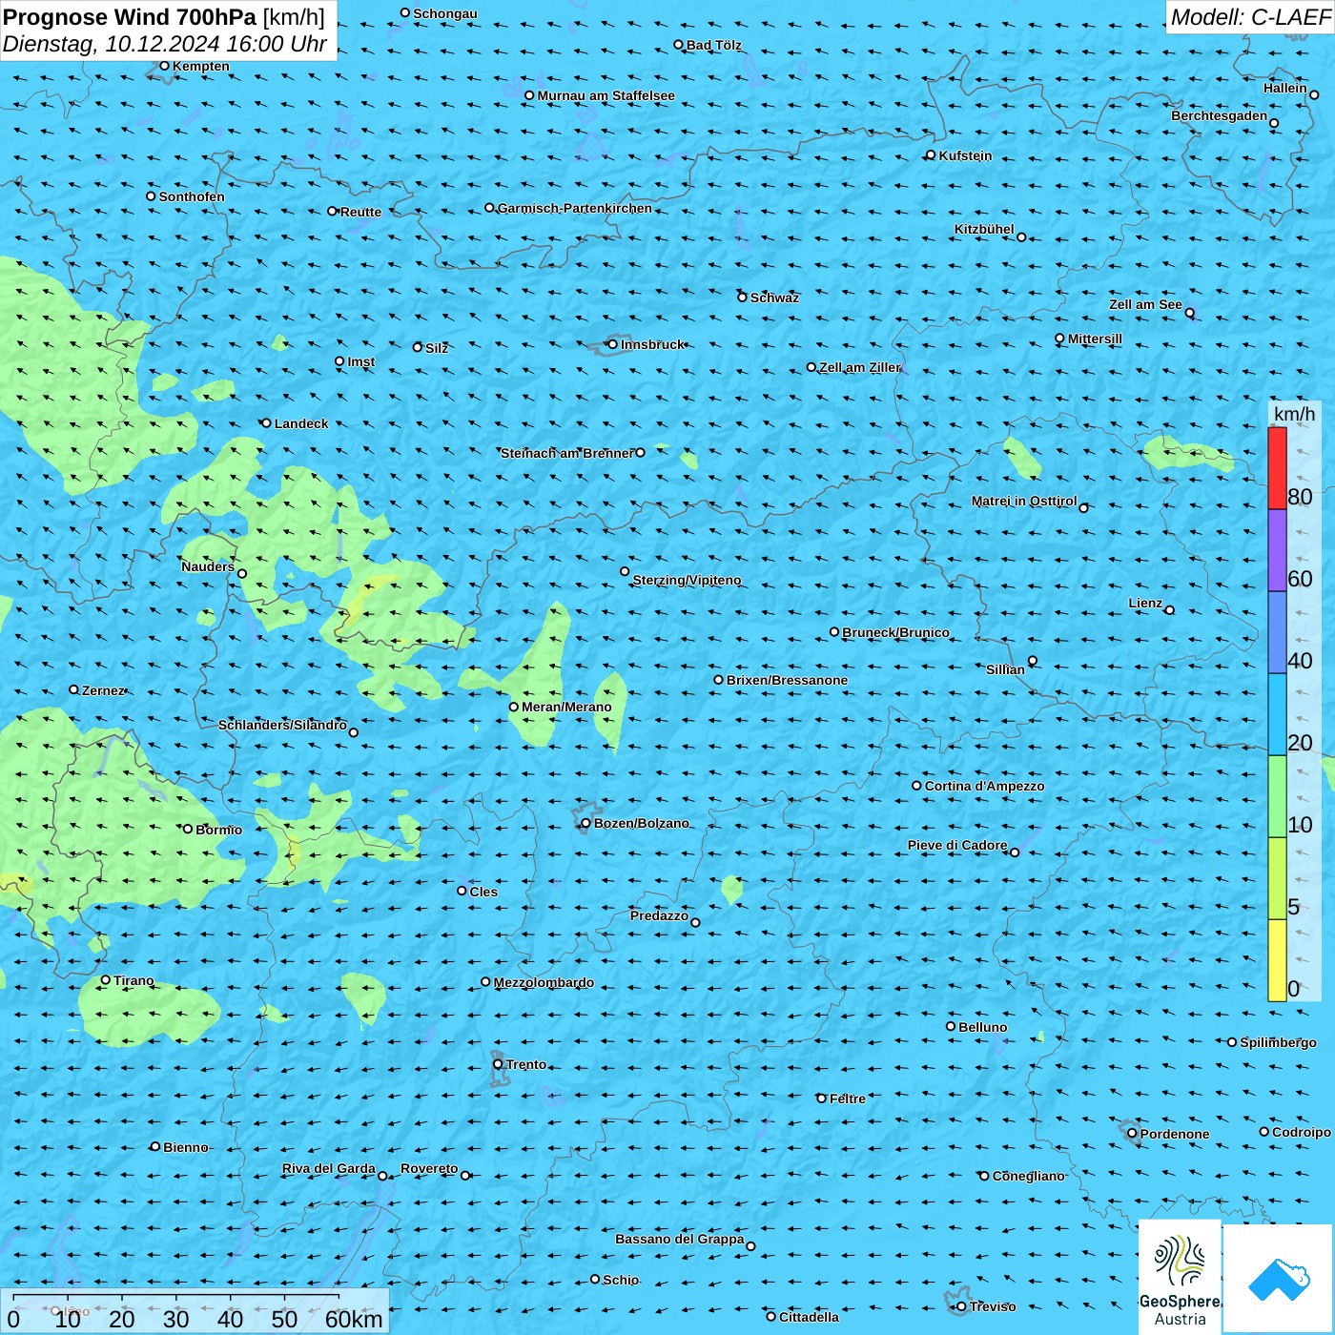Click the Schlanders/Silandro label
The image size is (1335, 1335).
(x=282, y=725)
